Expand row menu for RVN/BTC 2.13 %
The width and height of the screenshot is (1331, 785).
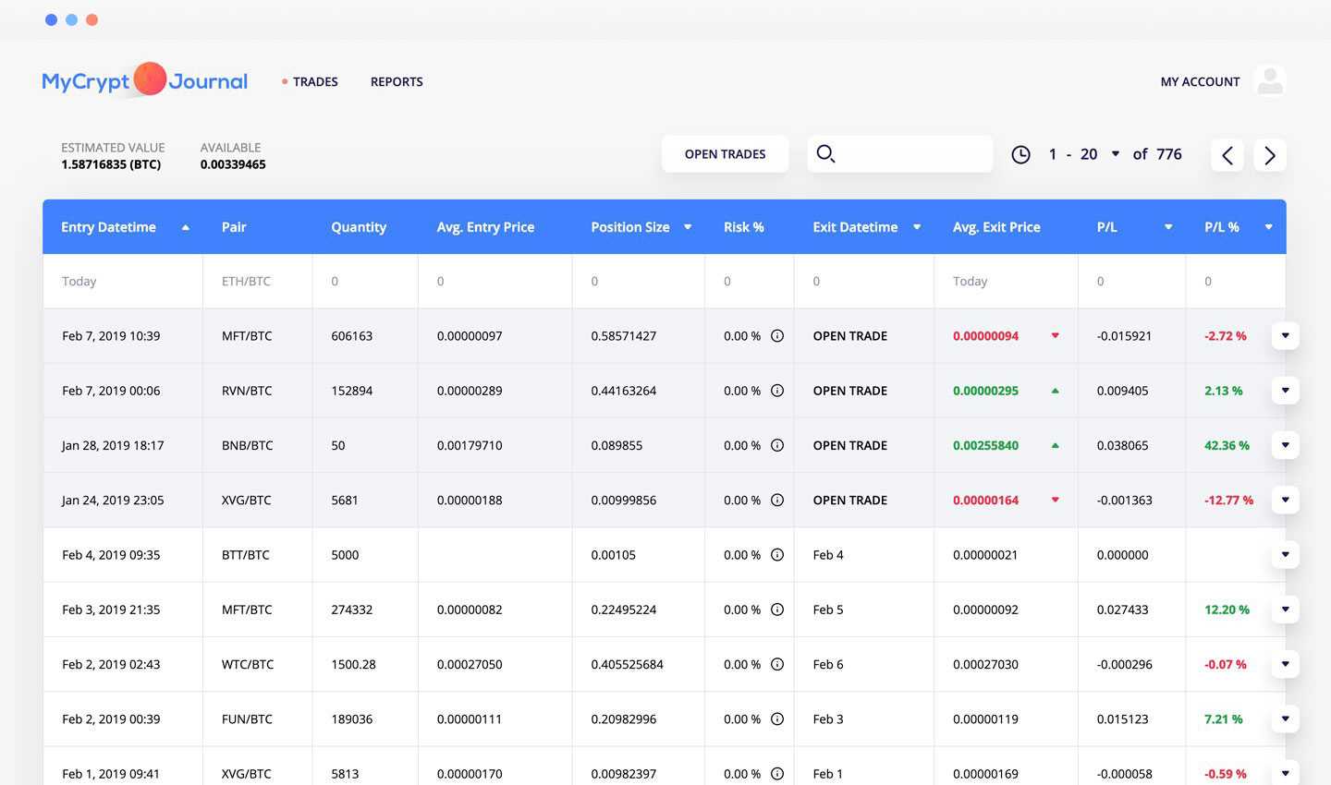point(1285,391)
